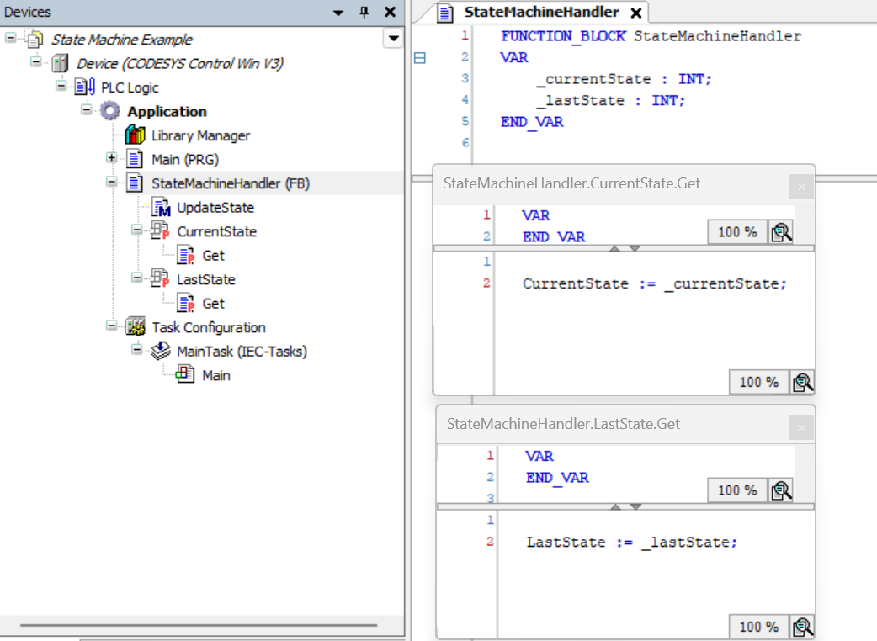Pin the Devices panel with the pushpin icon

(364, 12)
